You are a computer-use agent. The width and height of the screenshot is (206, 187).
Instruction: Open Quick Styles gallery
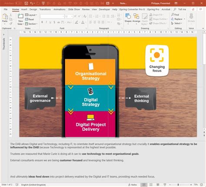(x=144, y=19)
